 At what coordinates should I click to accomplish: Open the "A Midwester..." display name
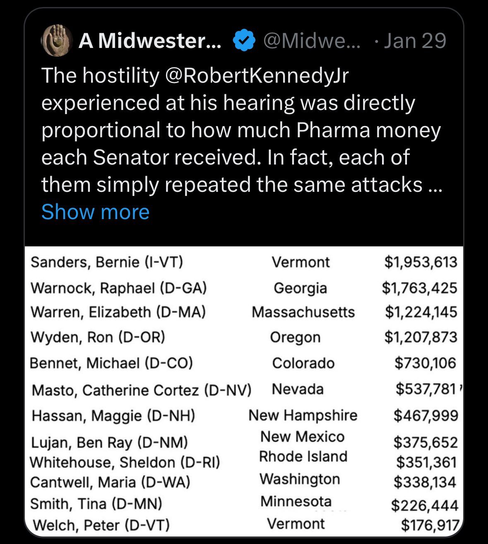point(149,41)
